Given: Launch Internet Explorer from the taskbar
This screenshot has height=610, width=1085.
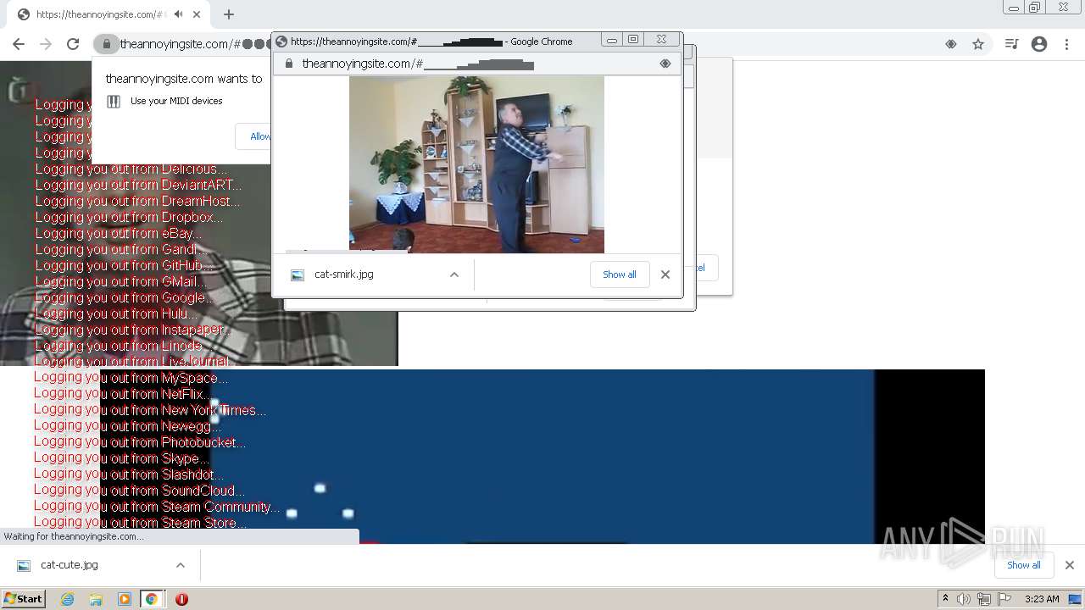Looking at the screenshot, I should point(68,599).
